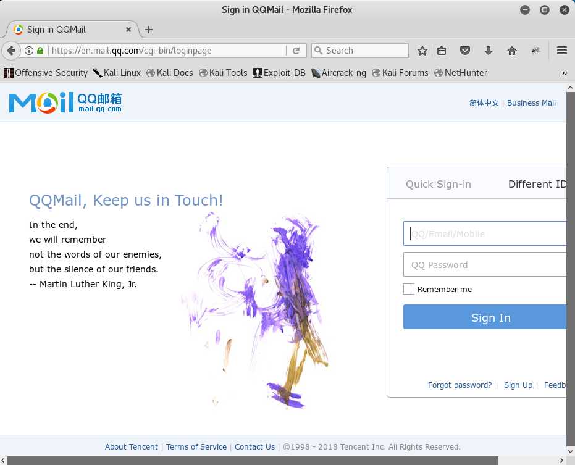Viewport: 575px width, 465px height.
Task: Click the magnifier icon in Search box
Action: (318, 51)
